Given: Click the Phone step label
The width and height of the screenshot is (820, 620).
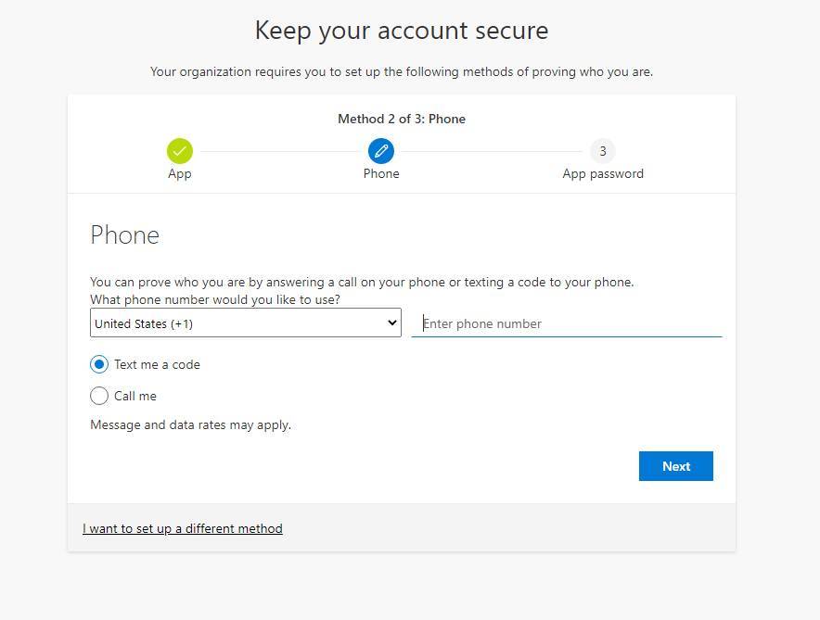Looking at the screenshot, I should coord(381,173).
